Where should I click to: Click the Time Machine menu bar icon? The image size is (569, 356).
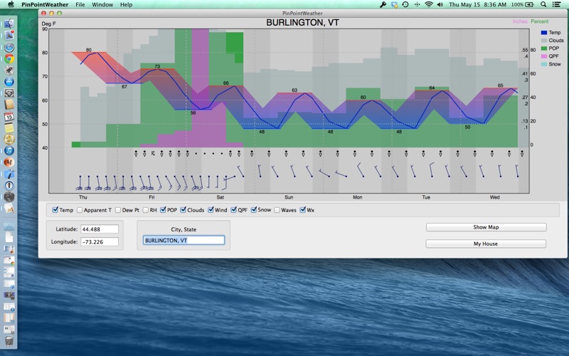click(405, 4)
